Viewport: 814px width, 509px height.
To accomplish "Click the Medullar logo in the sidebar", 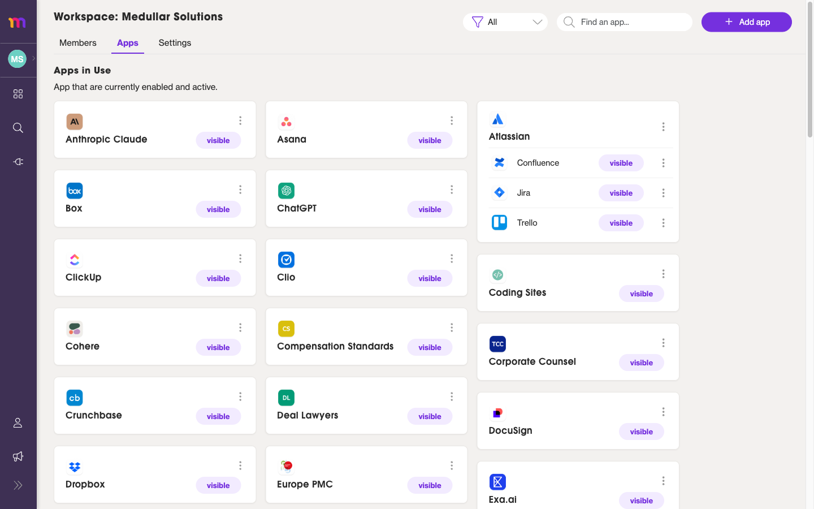I will click(17, 23).
